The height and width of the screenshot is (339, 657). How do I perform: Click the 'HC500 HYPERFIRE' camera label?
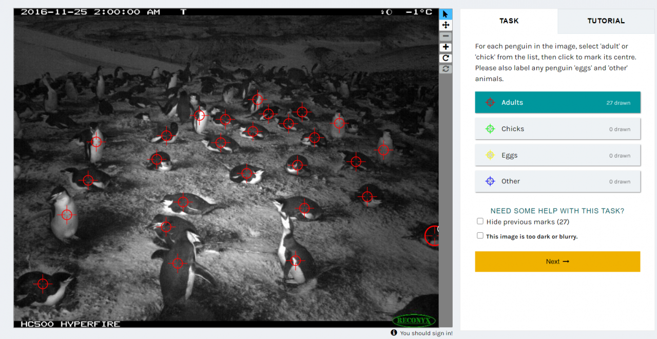click(70, 324)
